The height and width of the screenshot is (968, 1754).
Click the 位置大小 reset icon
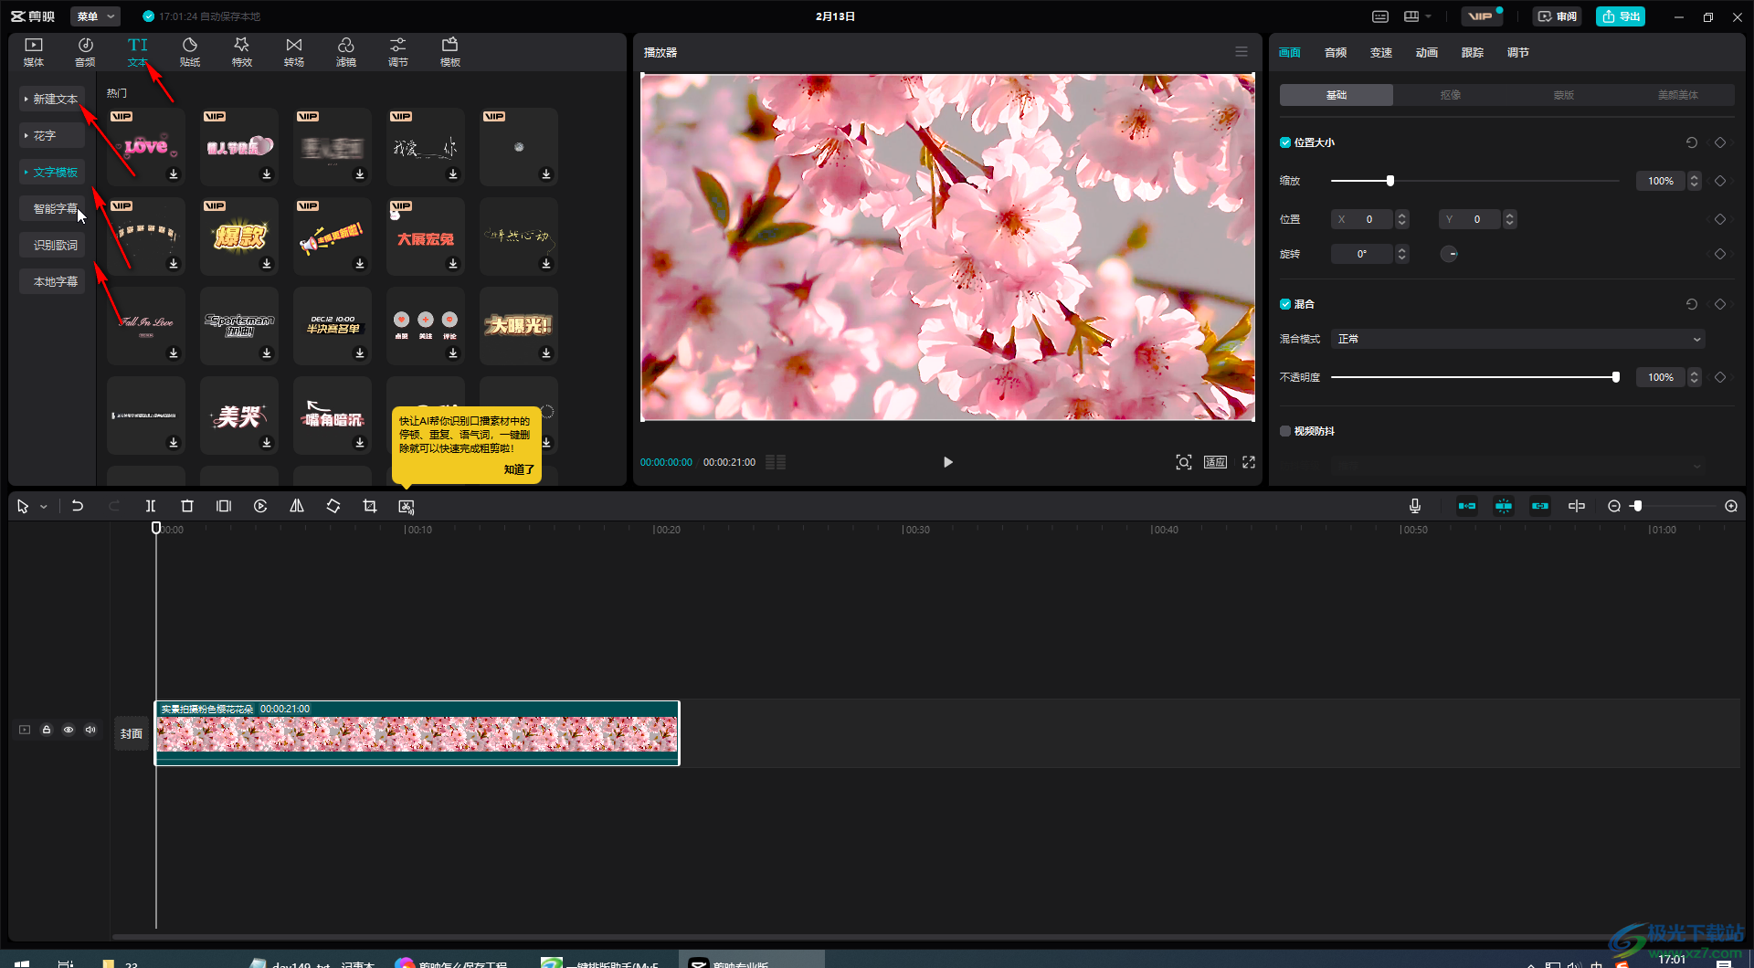[x=1692, y=142]
